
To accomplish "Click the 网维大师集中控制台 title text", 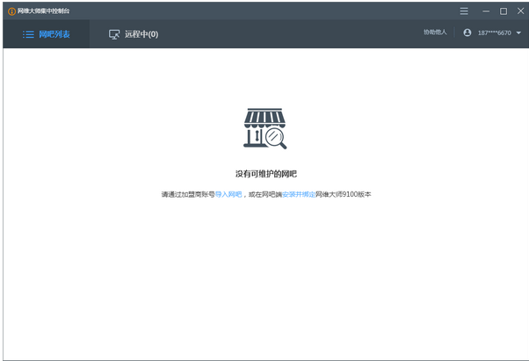I will click(44, 11).
